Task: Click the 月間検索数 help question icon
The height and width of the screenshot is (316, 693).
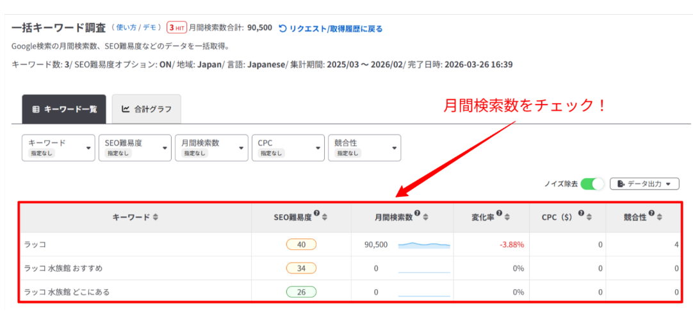Action: pos(417,213)
